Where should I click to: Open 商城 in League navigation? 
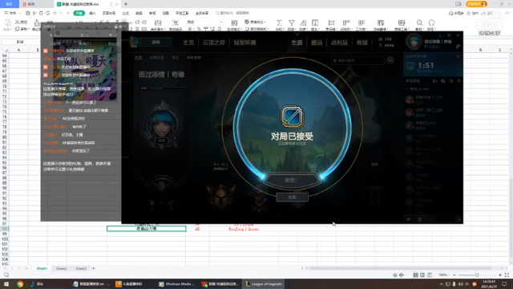coord(362,43)
